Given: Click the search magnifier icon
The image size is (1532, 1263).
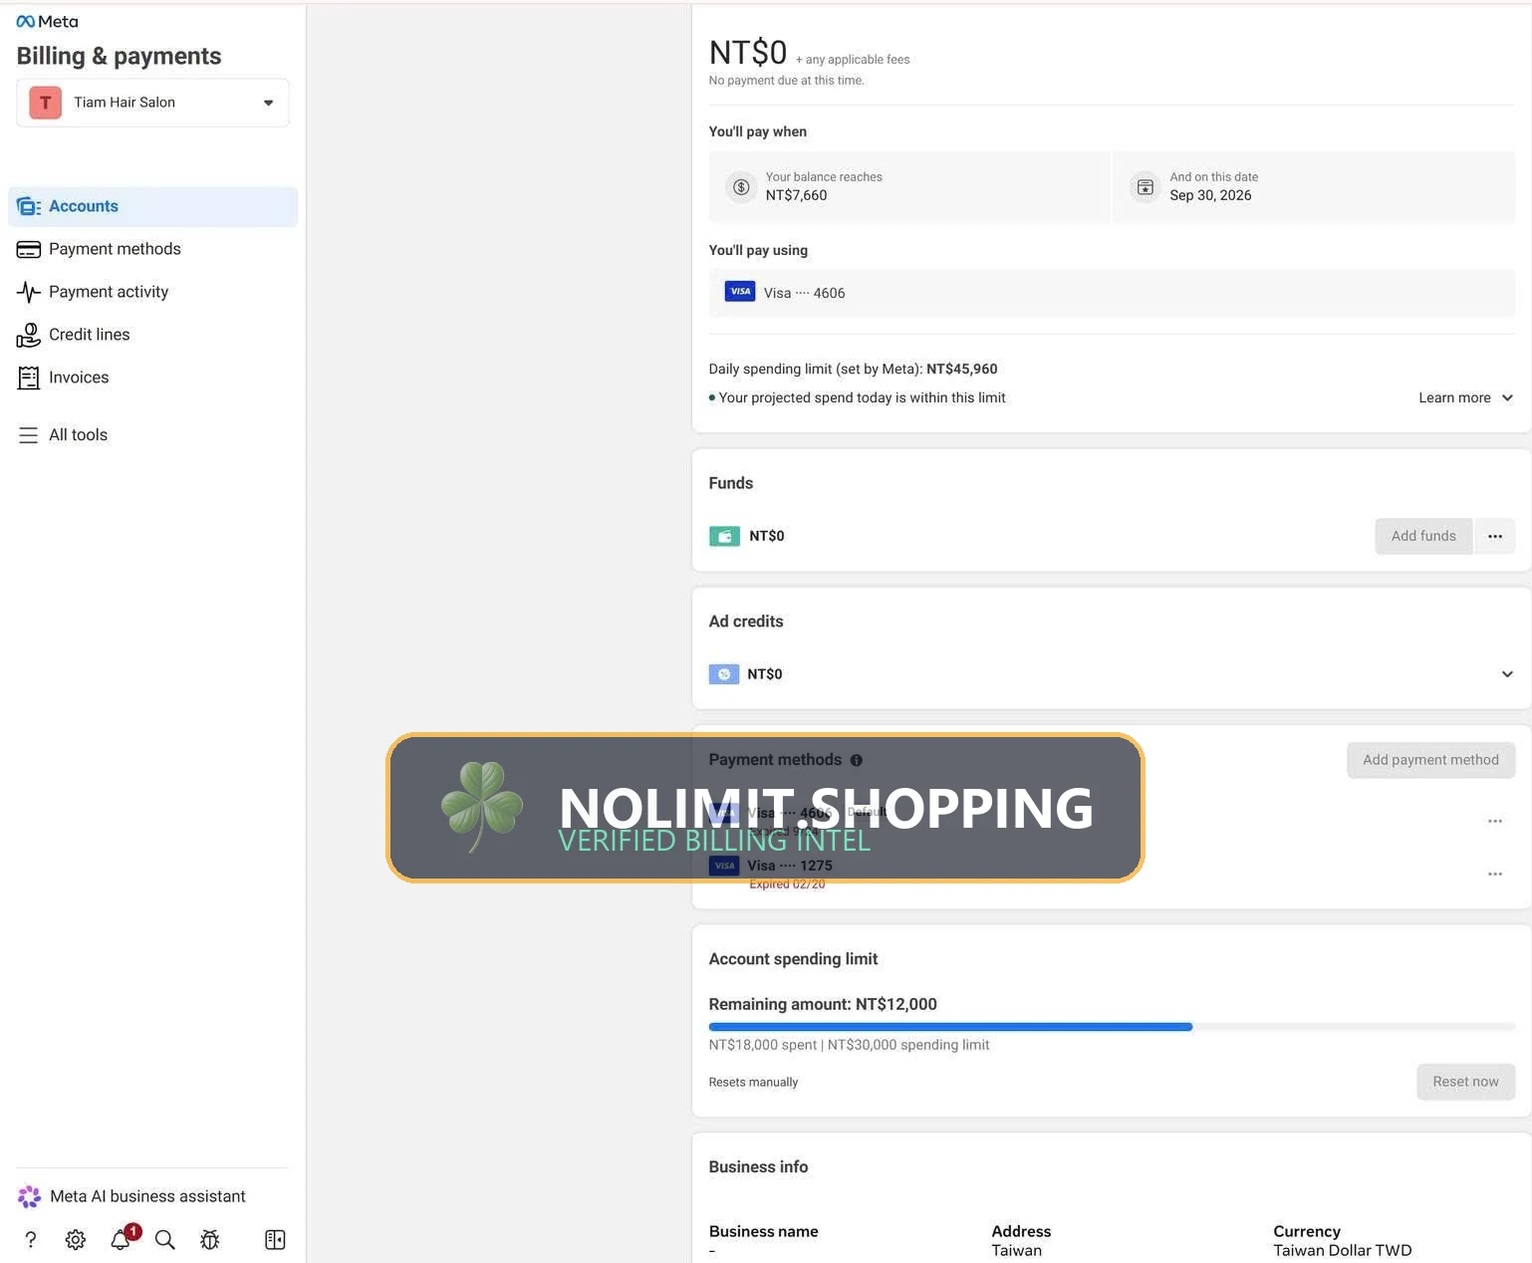Looking at the screenshot, I should click(x=165, y=1239).
